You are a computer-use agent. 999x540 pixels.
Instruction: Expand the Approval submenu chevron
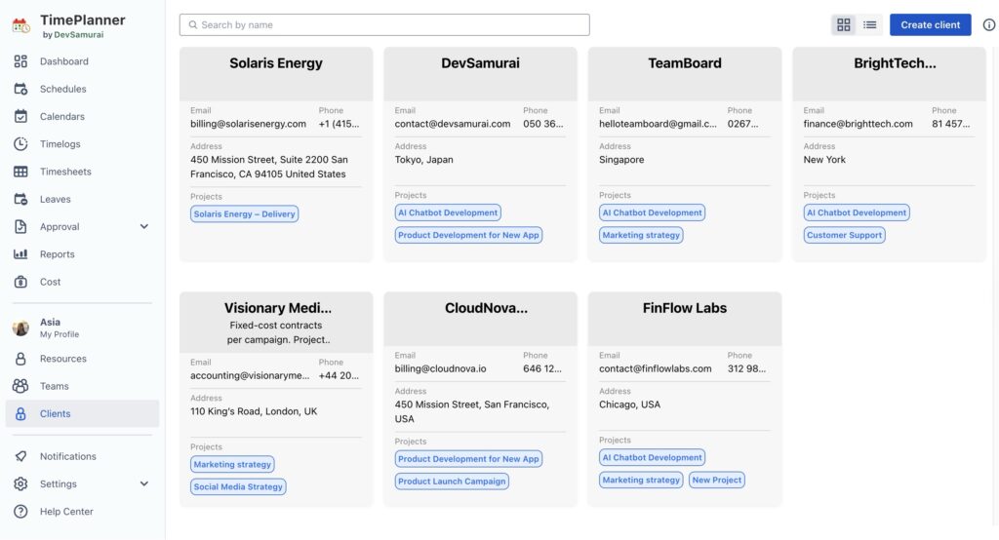click(x=144, y=226)
